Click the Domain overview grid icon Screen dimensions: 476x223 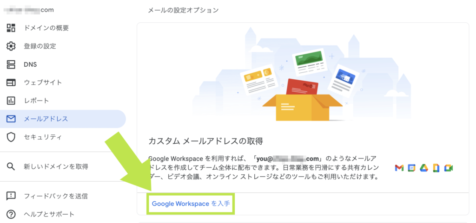coord(11,28)
